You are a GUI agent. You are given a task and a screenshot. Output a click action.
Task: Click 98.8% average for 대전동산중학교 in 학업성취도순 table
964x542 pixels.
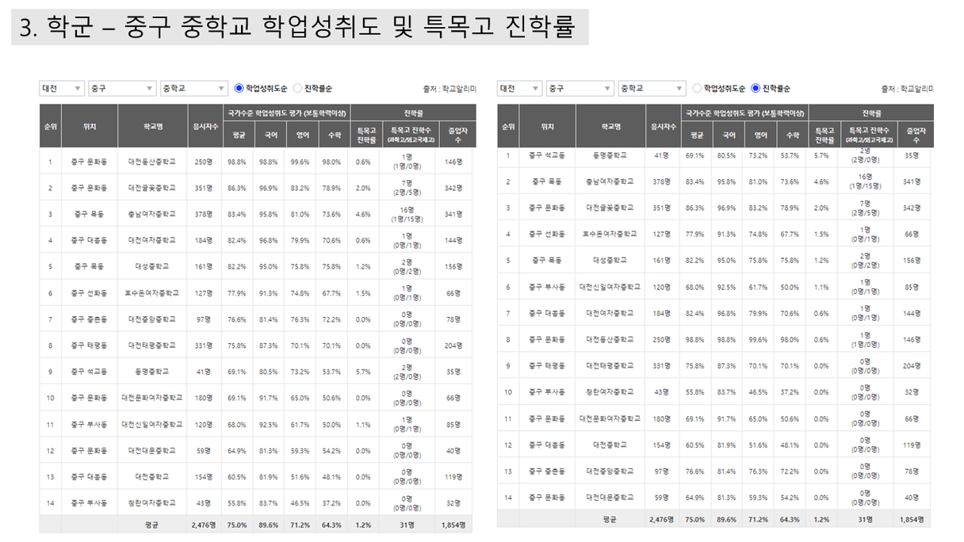(237, 162)
